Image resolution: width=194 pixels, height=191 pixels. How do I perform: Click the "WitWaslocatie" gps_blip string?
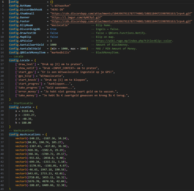(51, 76)
